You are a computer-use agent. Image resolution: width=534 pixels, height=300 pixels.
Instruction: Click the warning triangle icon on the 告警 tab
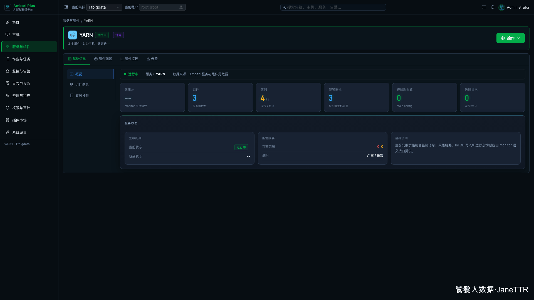[148, 59]
